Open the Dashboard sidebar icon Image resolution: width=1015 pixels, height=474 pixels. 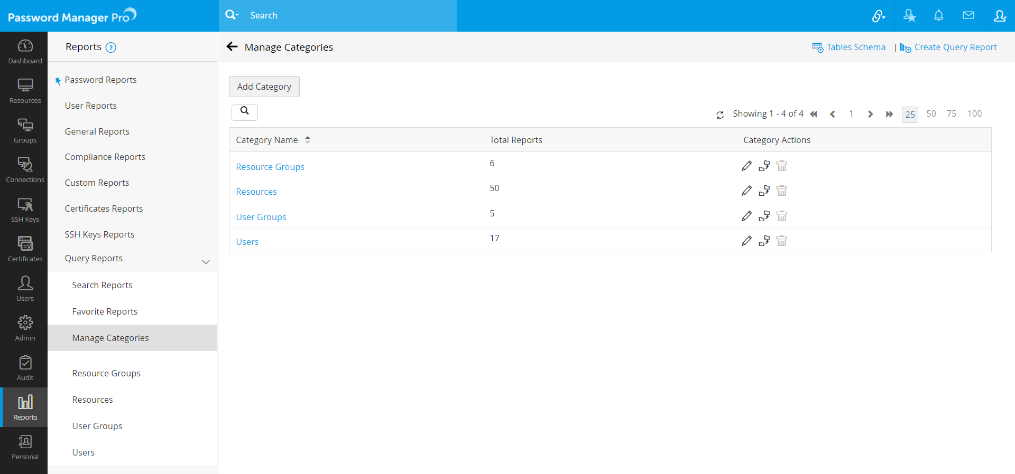pyautogui.click(x=25, y=52)
